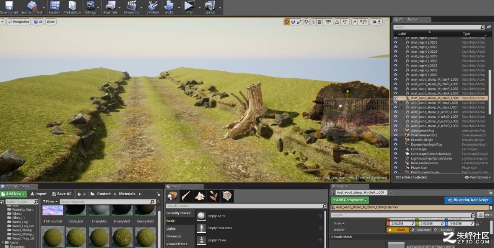494x248 pixels.
Task: Click the World Outliner search field
Action: coord(439,27)
